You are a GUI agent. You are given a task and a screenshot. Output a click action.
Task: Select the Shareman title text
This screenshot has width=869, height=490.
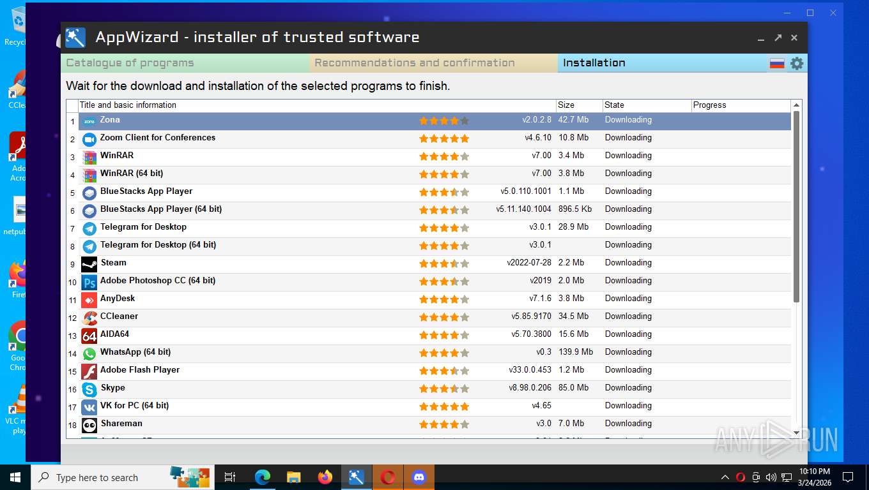pos(121,424)
